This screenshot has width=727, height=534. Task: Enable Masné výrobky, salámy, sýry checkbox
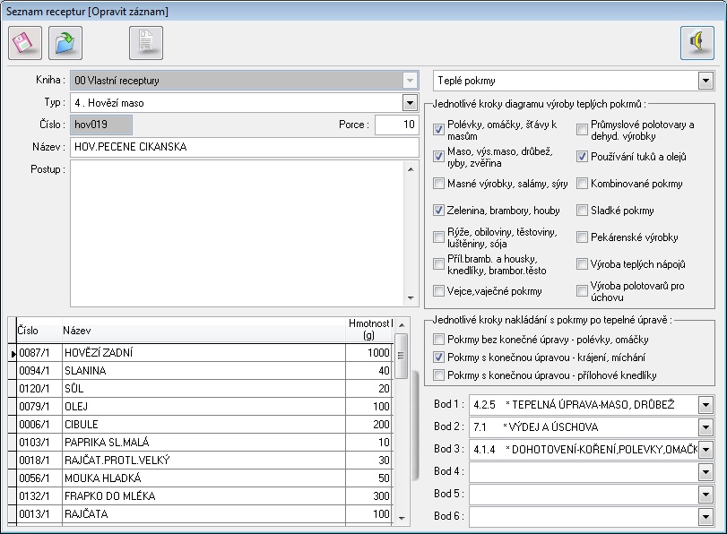[438, 184]
